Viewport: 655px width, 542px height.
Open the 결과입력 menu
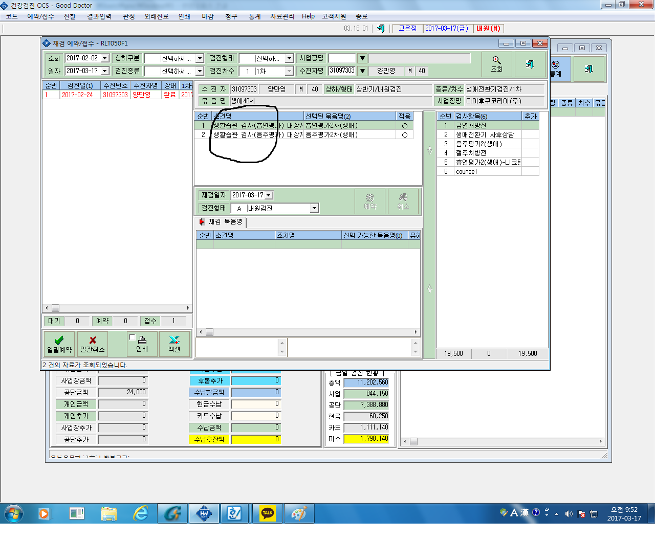pos(99,16)
